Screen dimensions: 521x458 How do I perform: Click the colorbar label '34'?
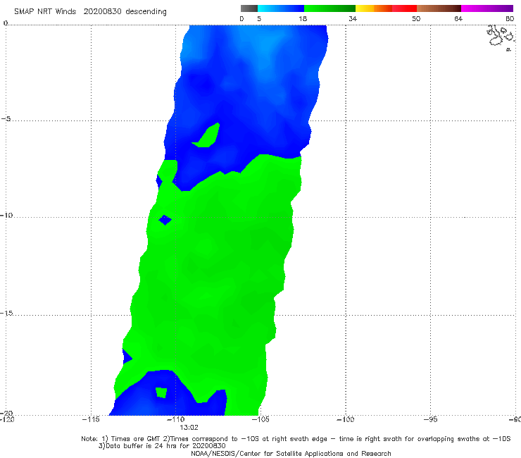tap(353, 18)
